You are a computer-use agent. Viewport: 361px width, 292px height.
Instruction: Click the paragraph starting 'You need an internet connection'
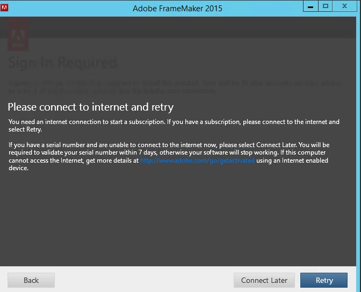(x=174, y=126)
